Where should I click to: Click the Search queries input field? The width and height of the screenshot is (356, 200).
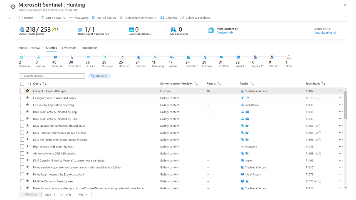click(52, 76)
